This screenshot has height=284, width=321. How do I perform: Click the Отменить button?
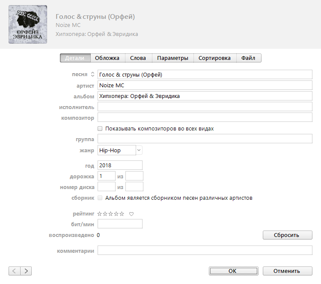[x=287, y=271]
